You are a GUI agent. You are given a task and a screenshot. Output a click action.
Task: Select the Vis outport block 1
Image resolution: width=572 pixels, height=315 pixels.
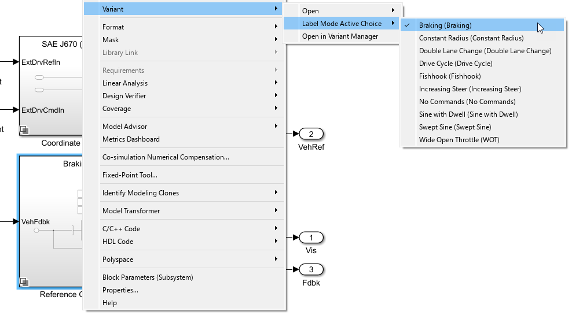pos(311,238)
